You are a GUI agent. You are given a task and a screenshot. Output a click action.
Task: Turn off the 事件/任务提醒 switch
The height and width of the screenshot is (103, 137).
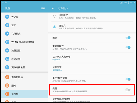tap(128, 79)
